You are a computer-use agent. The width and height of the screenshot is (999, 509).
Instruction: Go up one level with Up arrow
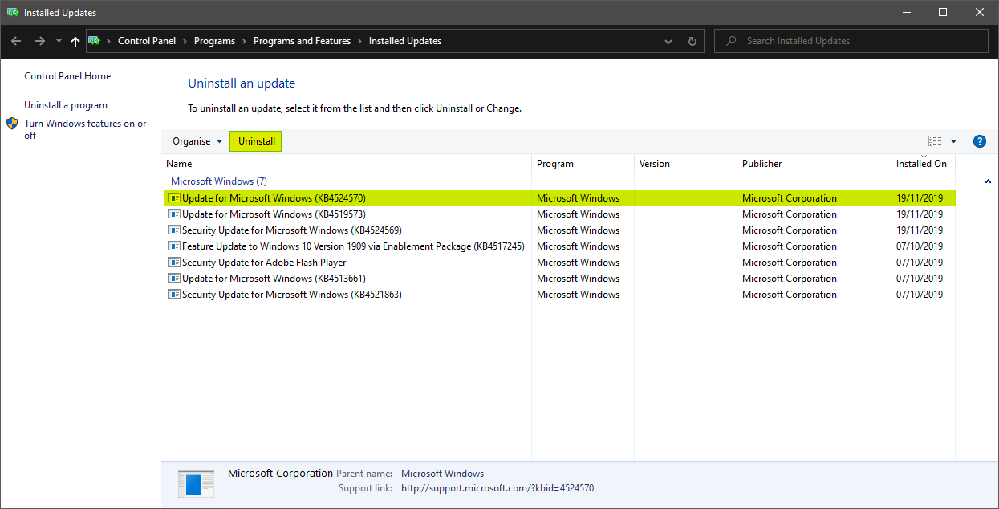tap(75, 41)
